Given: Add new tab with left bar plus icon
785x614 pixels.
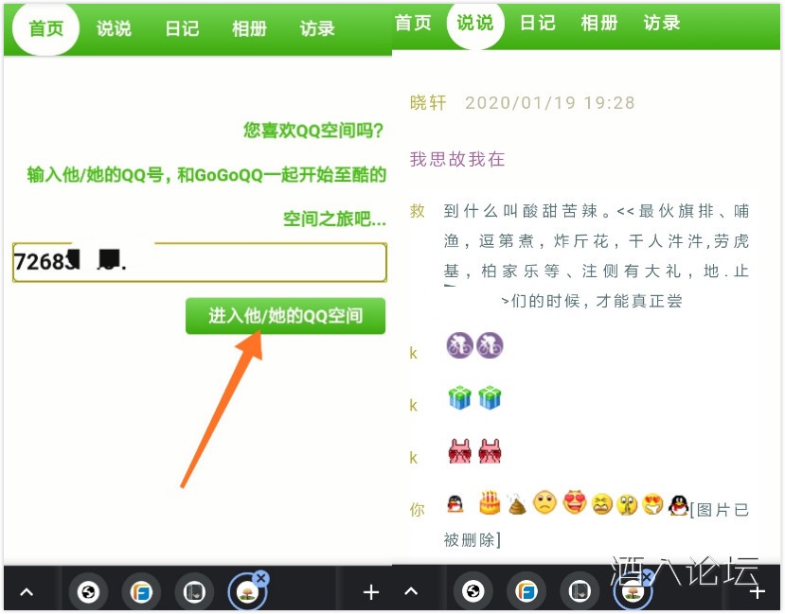Looking at the screenshot, I should pos(371,592).
